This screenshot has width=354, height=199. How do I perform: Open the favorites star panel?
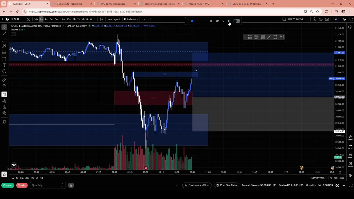point(4,174)
